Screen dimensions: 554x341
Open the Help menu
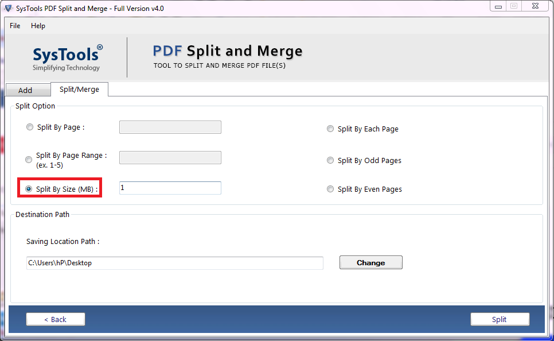[x=38, y=26]
